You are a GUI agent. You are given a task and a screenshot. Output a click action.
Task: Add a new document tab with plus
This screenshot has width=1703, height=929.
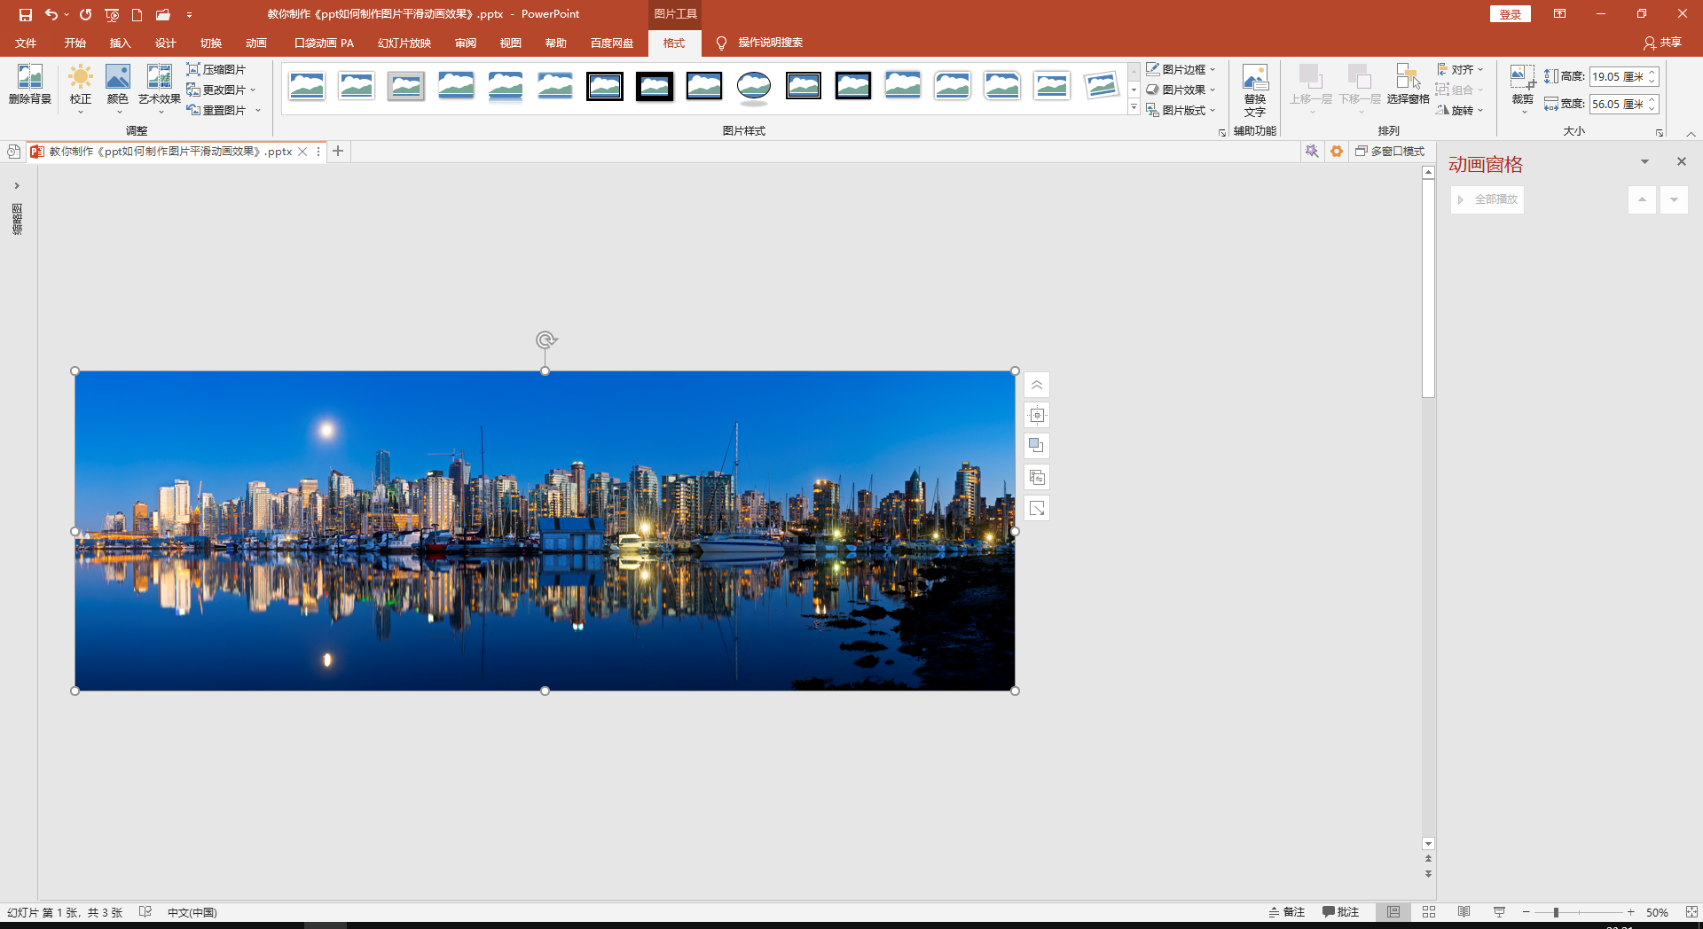click(338, 152)
